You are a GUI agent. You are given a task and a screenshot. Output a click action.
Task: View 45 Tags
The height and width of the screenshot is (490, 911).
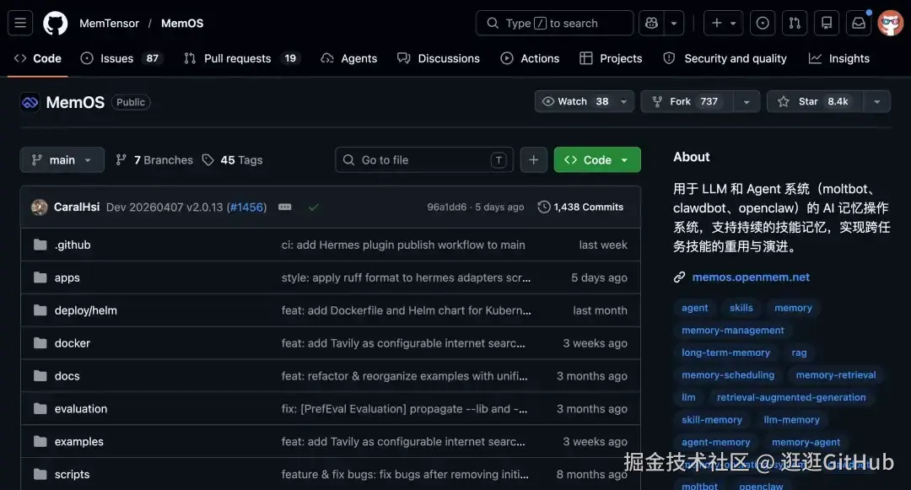[233, 159]
